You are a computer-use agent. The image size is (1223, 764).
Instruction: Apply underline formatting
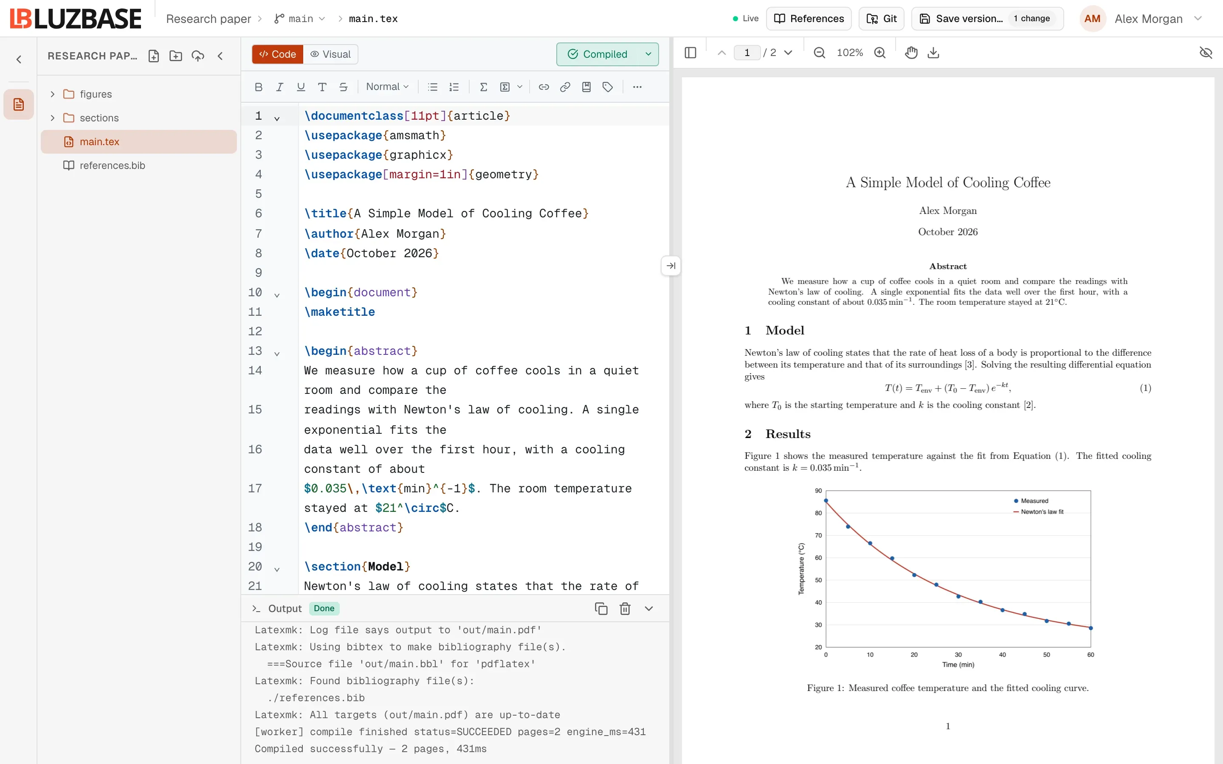click(301, 87)
